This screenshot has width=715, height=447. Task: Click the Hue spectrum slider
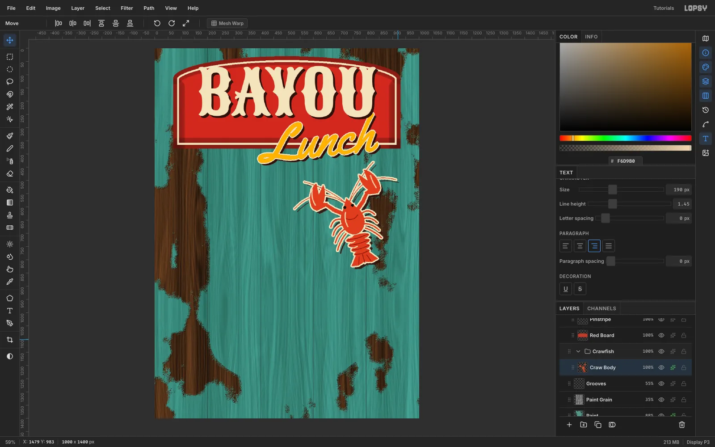coord(626,138)
